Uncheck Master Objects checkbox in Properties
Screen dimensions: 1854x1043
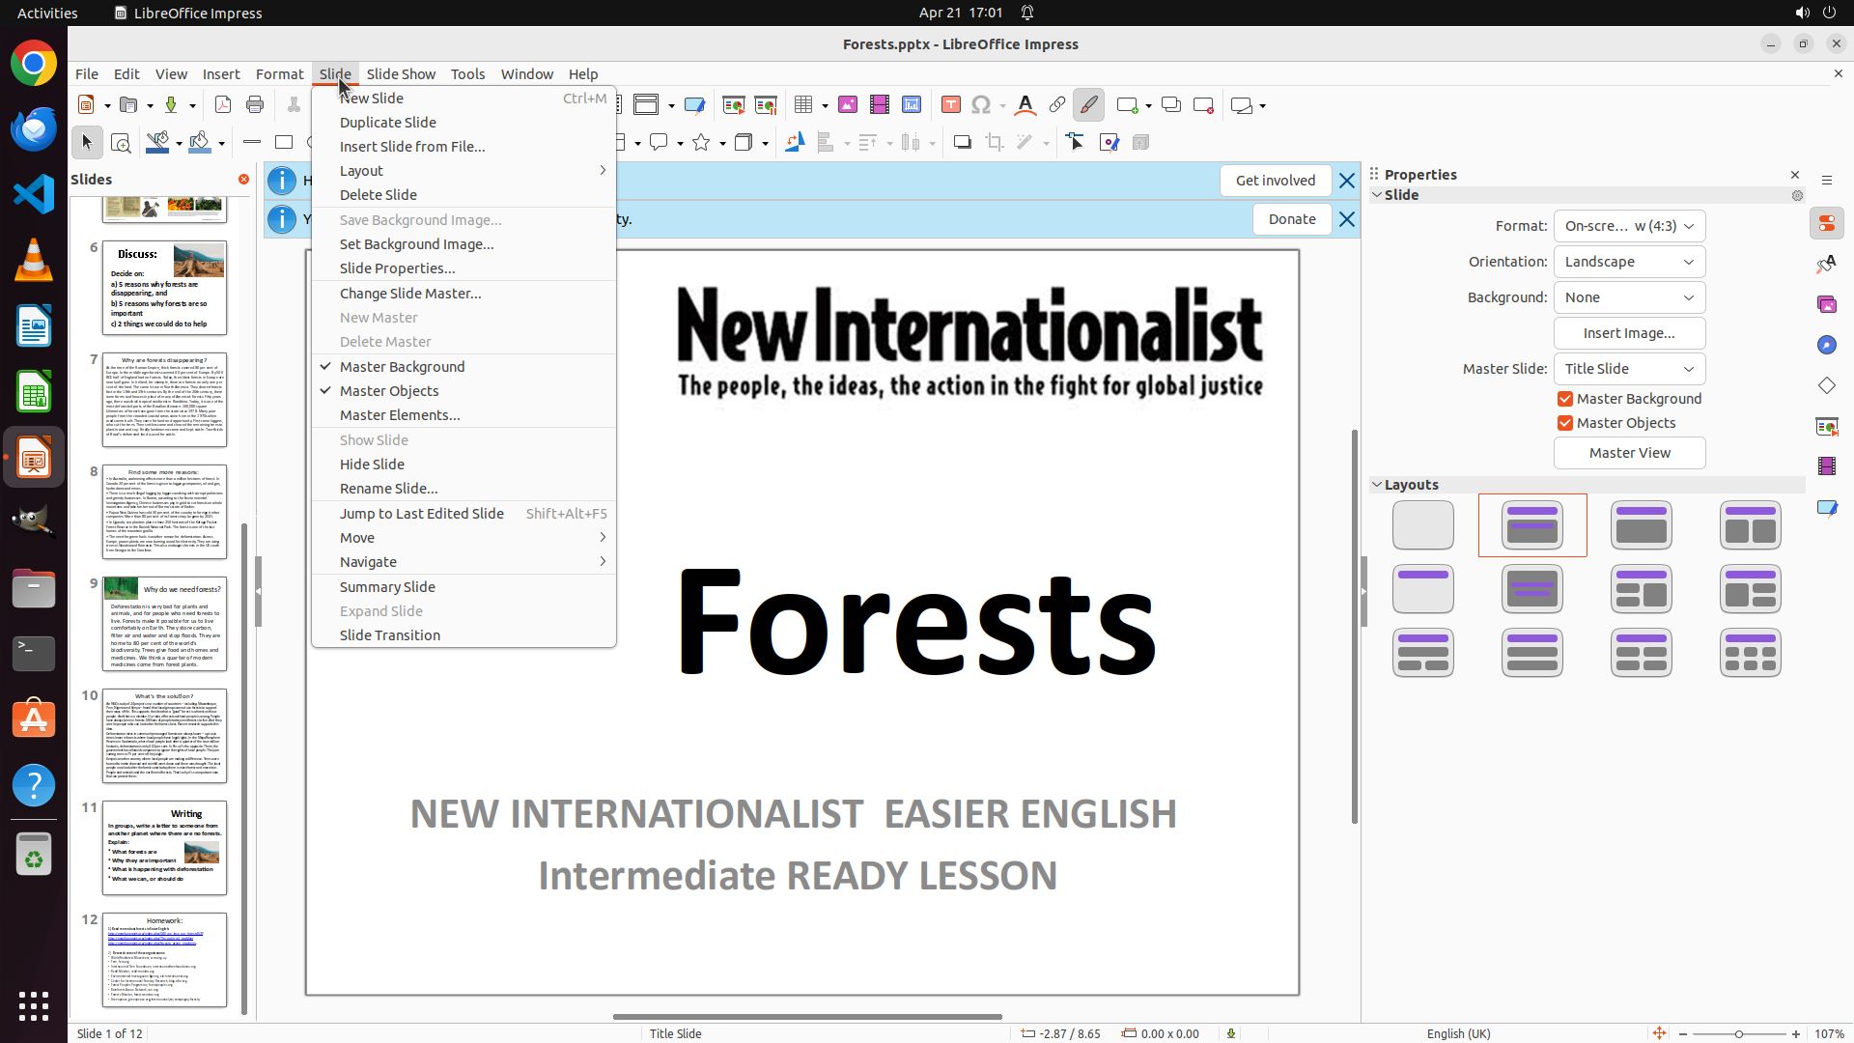(x=1565, y=423)
